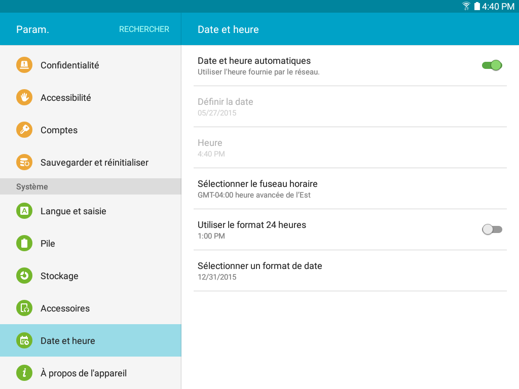Tap date value 05/27/2015

point(217,113)
